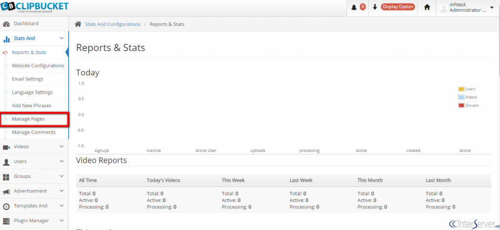This screenshot has height=230, width=500.
Task: Click the mhtest user avatar
Action: pos(443,8)
